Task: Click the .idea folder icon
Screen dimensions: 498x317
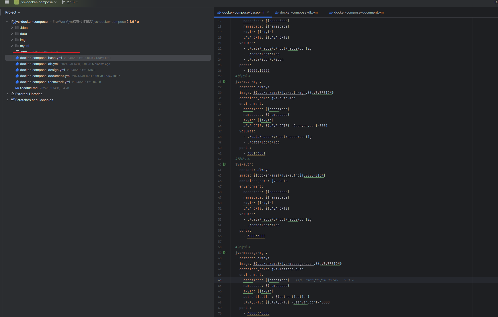Action: pyautogui.click(x=17, y=28)
